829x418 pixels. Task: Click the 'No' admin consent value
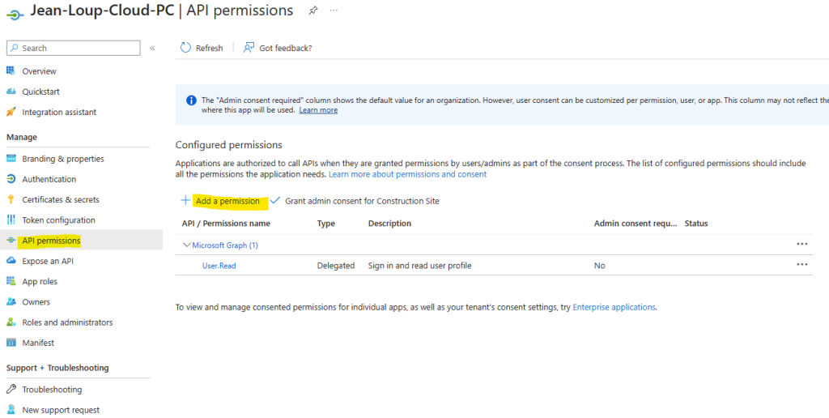pos(600,266)
